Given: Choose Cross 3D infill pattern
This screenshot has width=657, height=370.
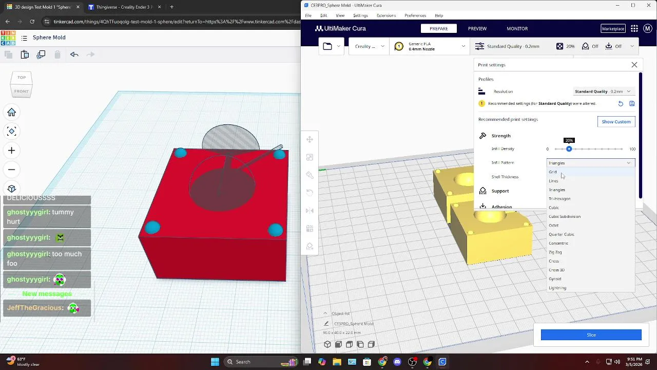Looking at the screenshot, I should (591, 270).
